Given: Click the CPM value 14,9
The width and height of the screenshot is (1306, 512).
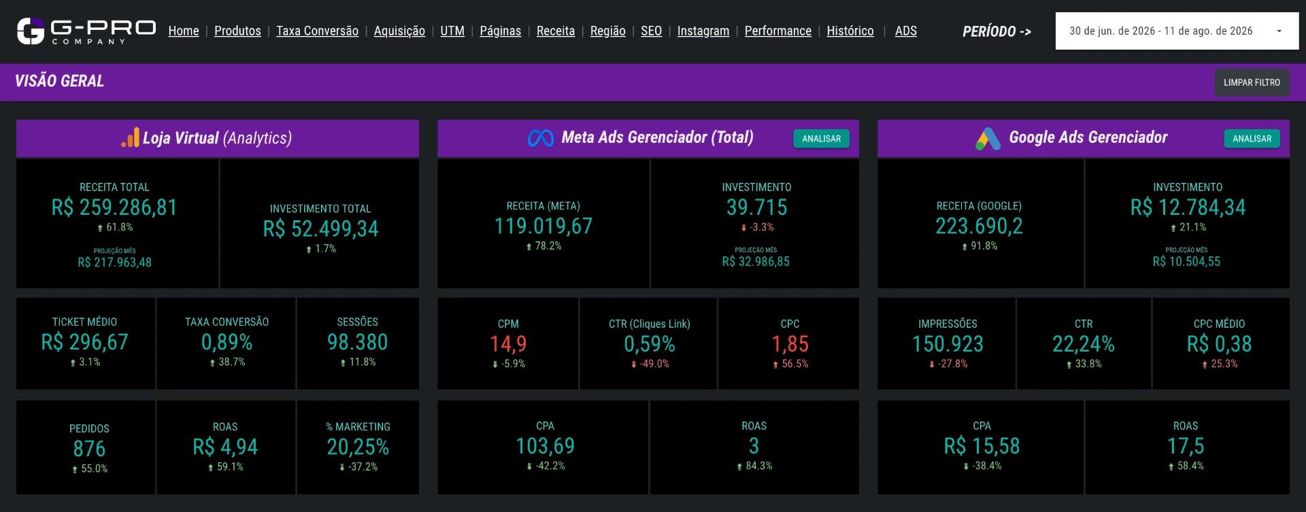Looking at the screenshot, I should tap(508, 344).
